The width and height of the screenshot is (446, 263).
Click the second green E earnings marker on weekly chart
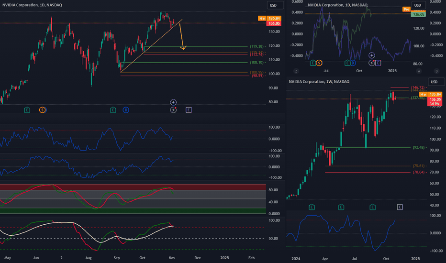(341, 207)
